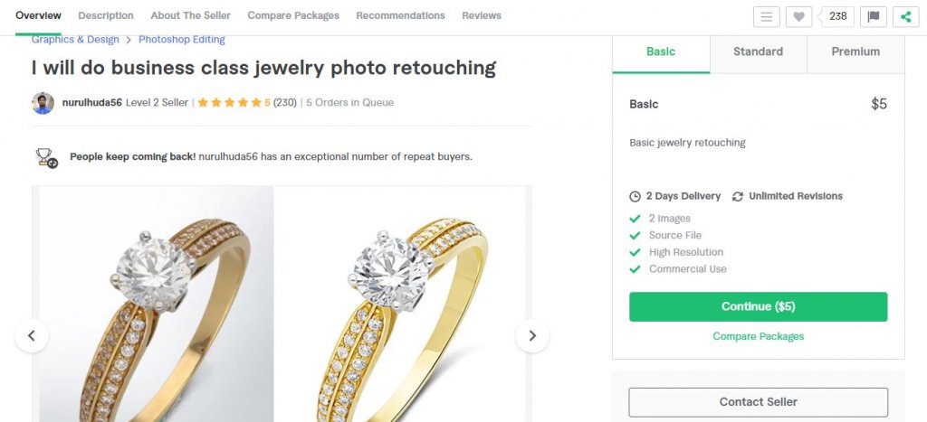
Task: Show previous gallery image
Action: pyautogui.click(x=32, y=336)
